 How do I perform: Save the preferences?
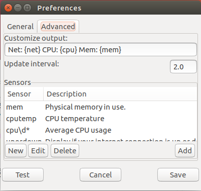pyautogui.click(x=178, y=175)
